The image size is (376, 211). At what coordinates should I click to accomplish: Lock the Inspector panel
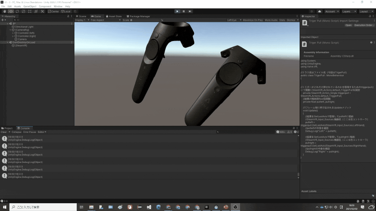[x=370, y=16]
